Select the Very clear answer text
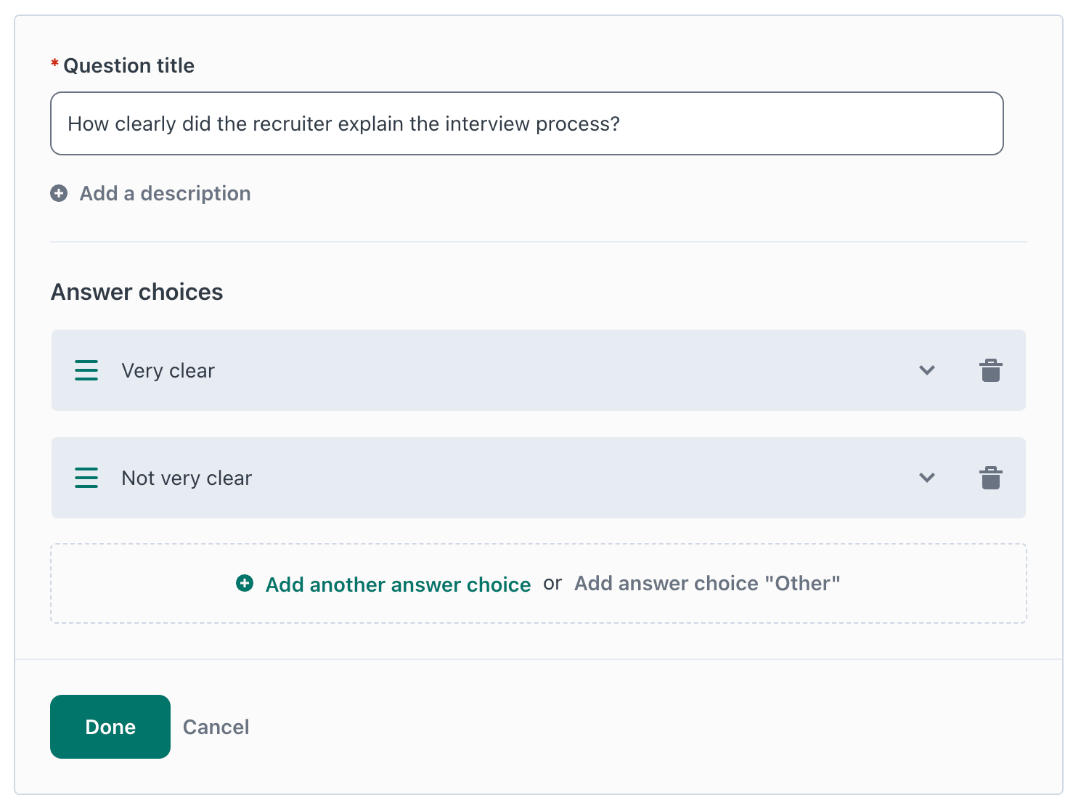This screenshot has width=1073, height=803. pos(168,371)
